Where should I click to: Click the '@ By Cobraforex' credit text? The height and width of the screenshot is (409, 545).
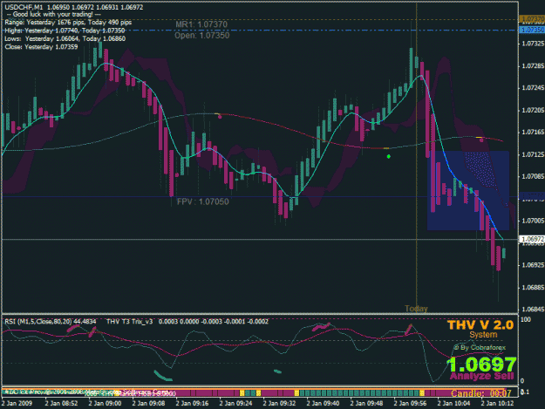tap(480, 347)
